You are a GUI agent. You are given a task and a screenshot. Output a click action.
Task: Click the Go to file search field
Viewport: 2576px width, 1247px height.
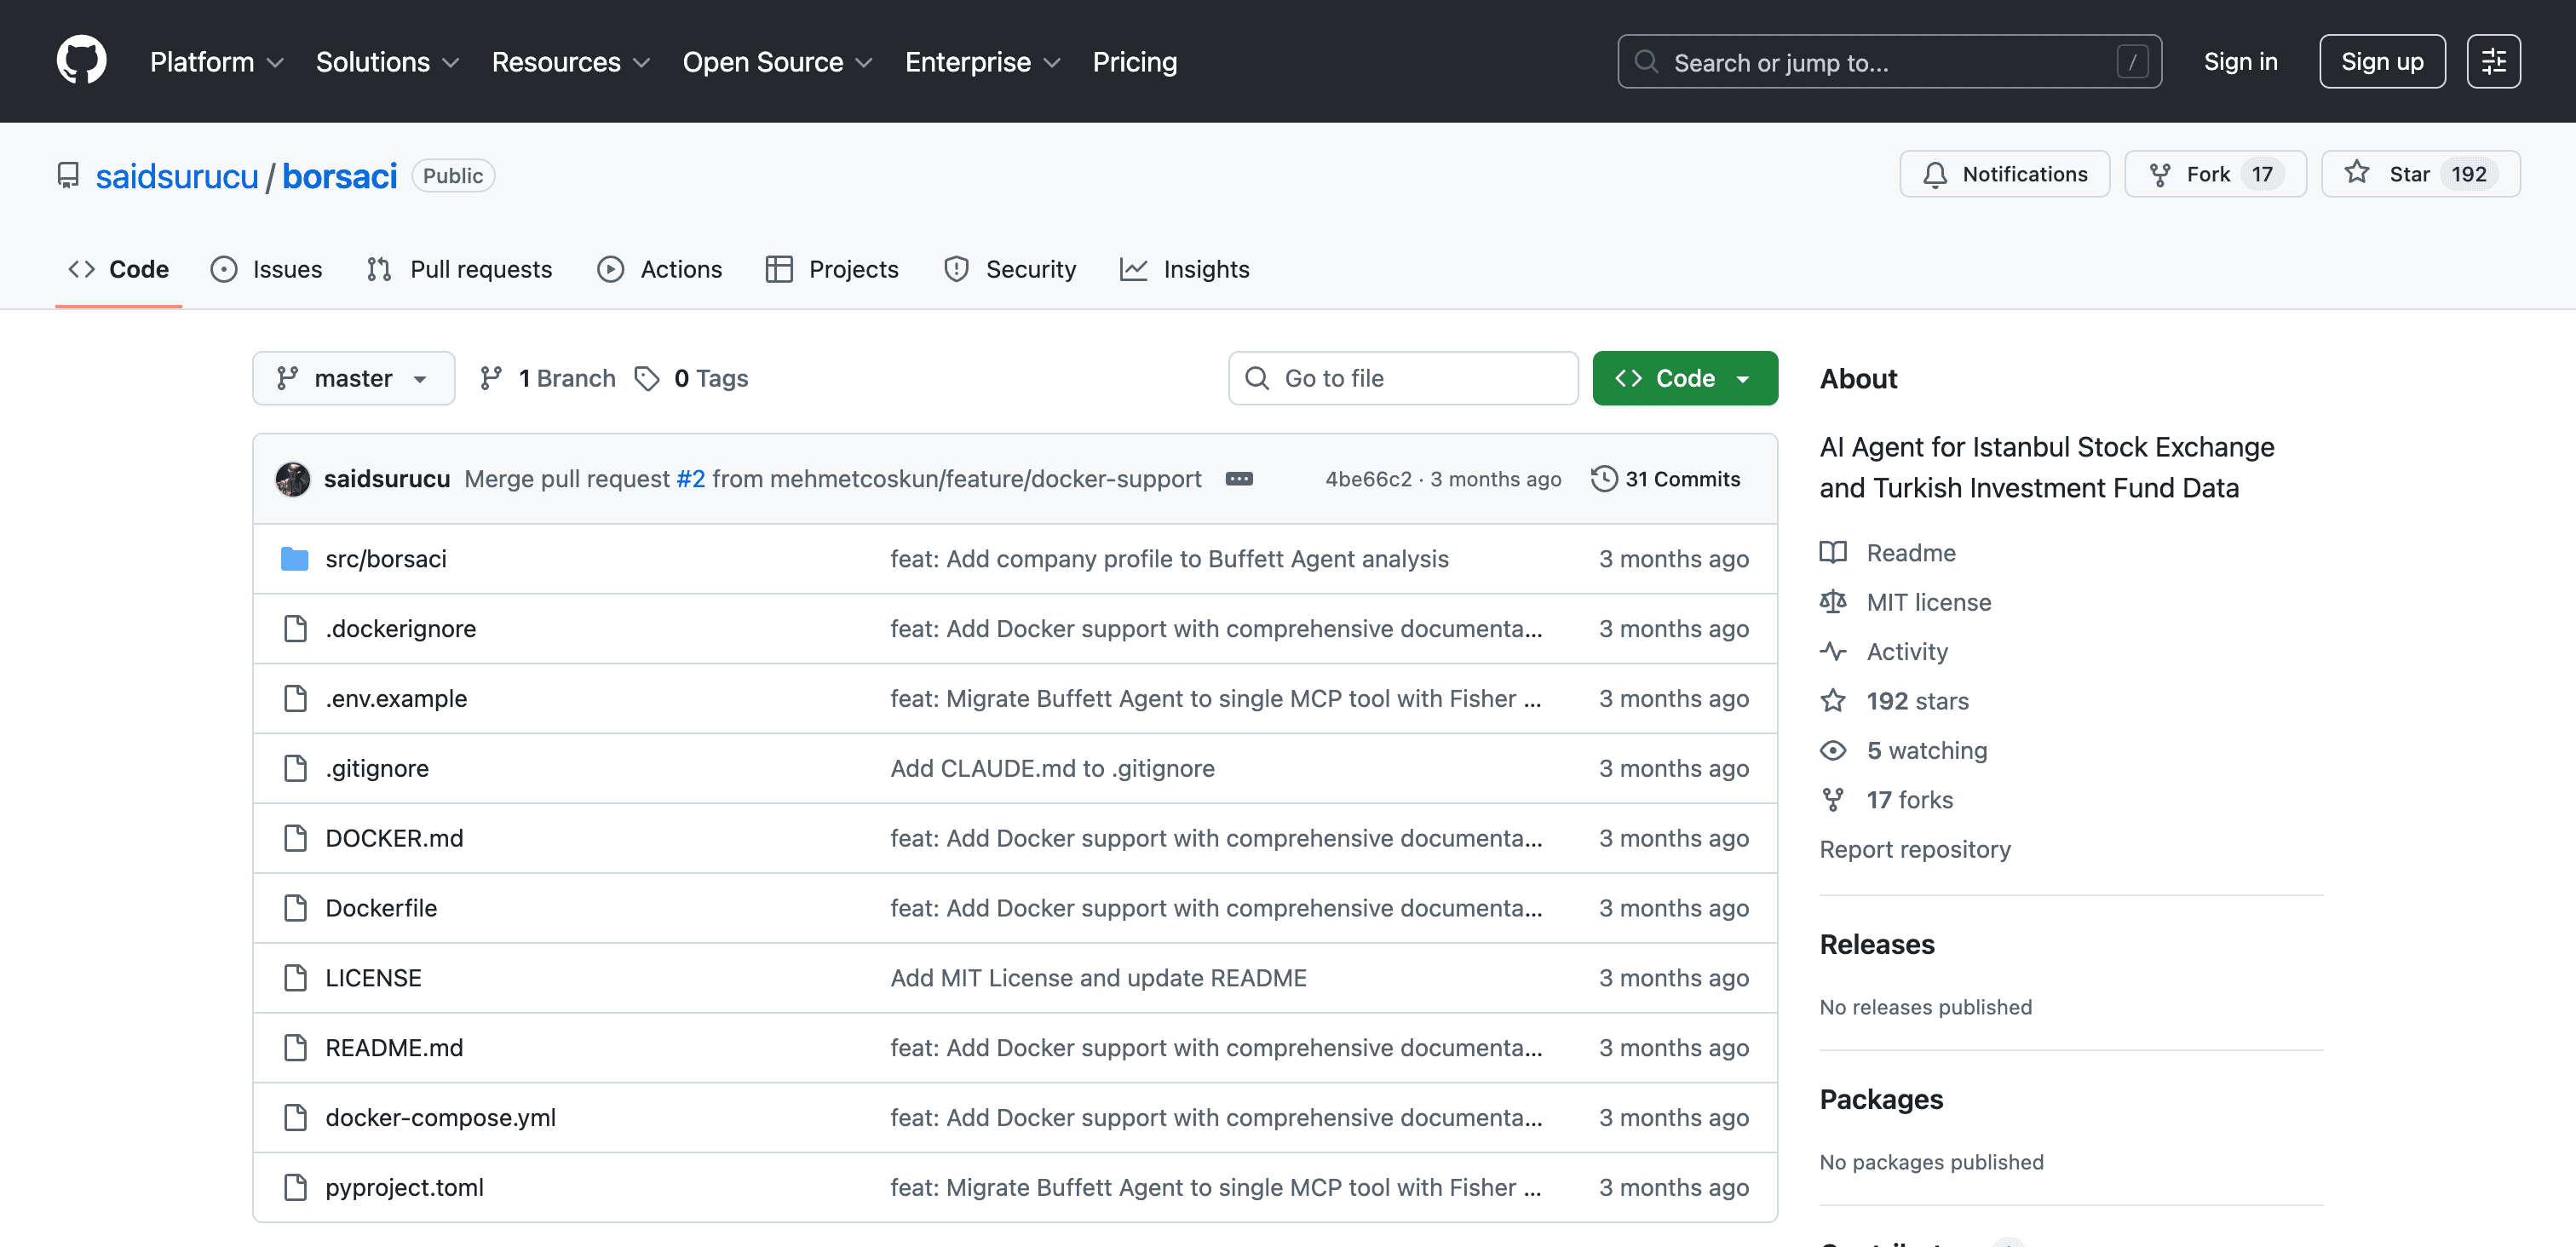[1403, 378]
